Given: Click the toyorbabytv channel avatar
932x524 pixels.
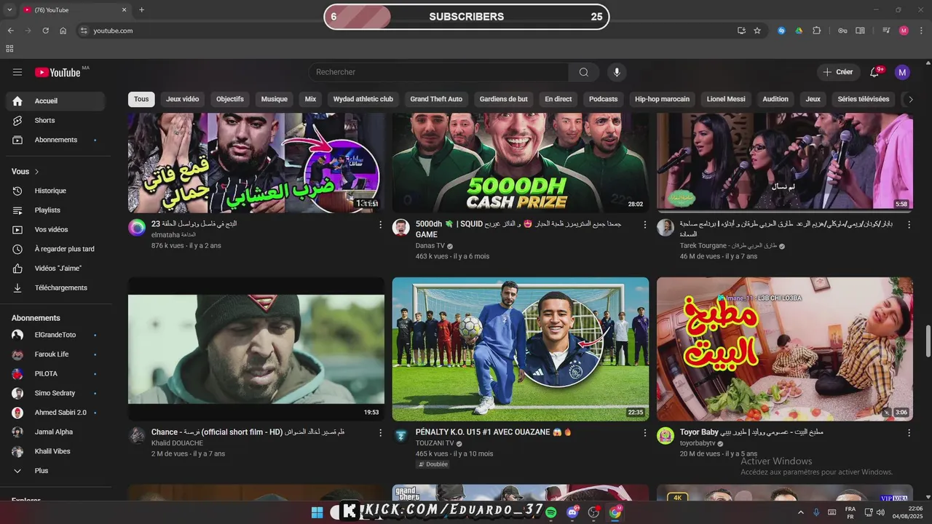Looking at the screenshot, I should 666,436.
